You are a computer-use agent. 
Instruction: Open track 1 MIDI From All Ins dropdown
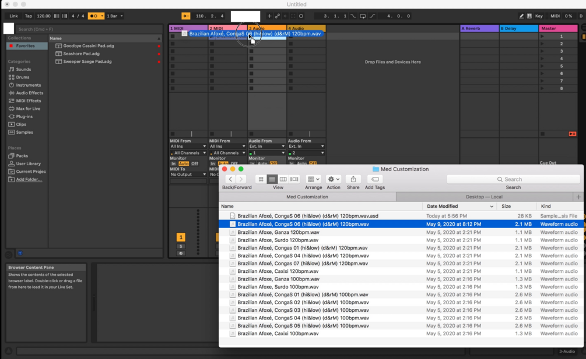188,147
